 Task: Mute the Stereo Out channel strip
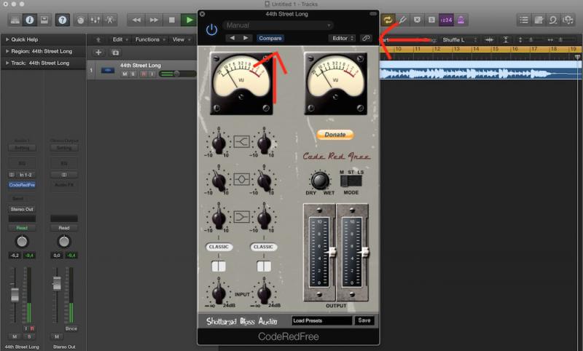[57, 336]
